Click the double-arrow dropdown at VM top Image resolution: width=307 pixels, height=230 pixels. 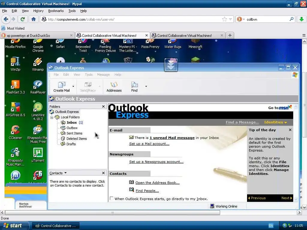171,65
